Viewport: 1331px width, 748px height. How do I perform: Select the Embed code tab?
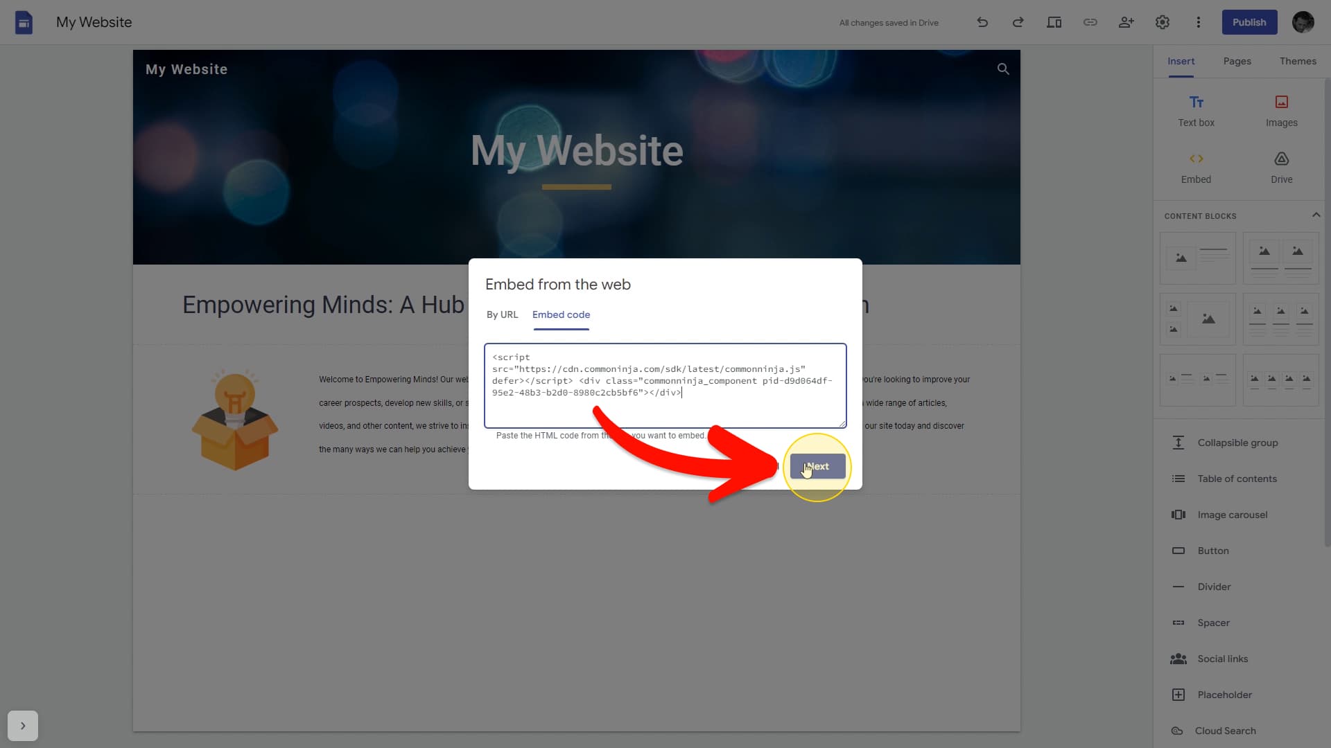(x=561, y=314)
